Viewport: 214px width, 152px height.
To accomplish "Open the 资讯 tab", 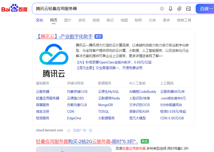I will pyautogui.click(x=82, y=20).
